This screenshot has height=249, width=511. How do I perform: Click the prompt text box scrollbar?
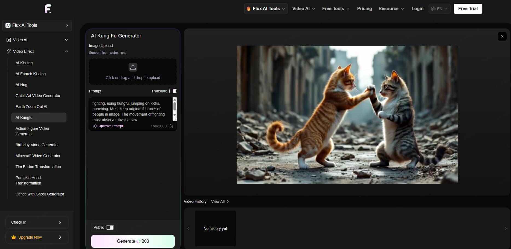click(175, 107)
